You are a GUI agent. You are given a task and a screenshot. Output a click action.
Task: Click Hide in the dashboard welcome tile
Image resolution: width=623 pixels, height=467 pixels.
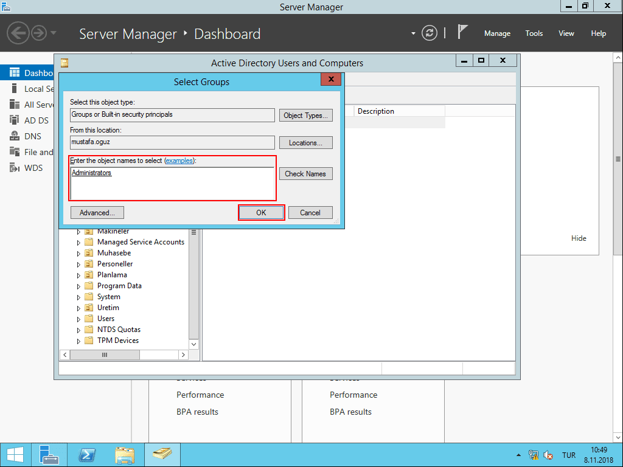(x=579, y=238)
